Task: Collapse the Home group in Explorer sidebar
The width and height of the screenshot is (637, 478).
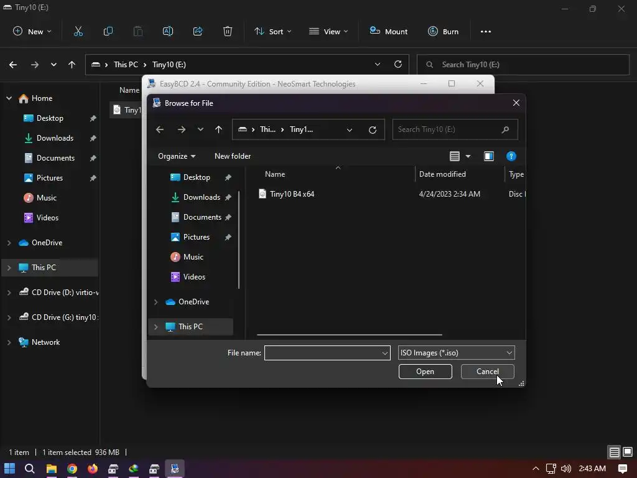Action: click(9, 98)
